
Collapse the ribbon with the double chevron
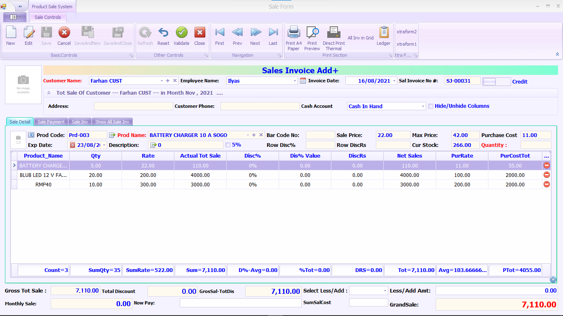[557, 54]
